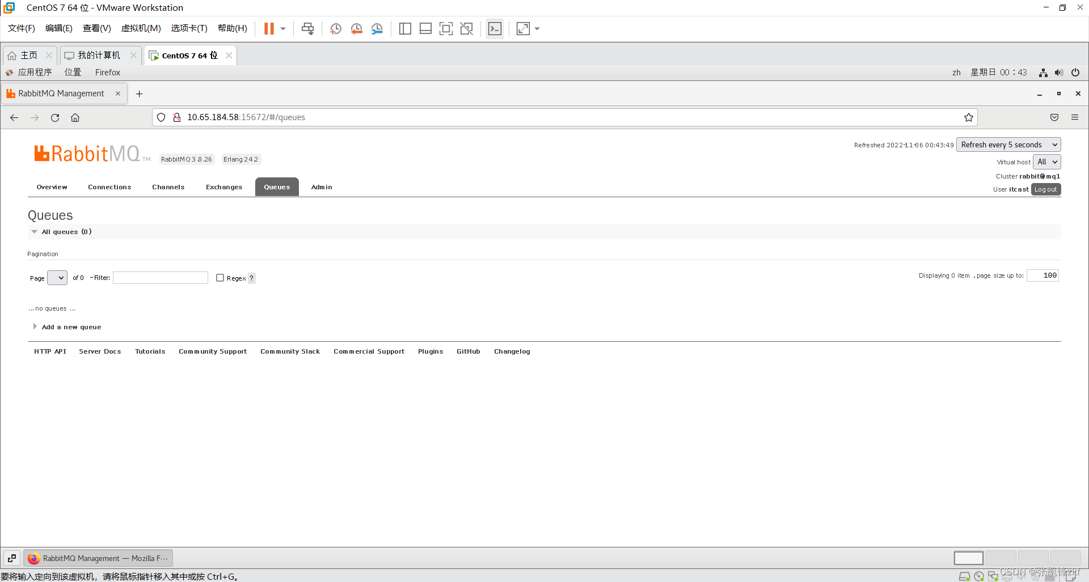1089x582 pixels.
Task: Switch to the 主页 tab
Action: (29, 55)
